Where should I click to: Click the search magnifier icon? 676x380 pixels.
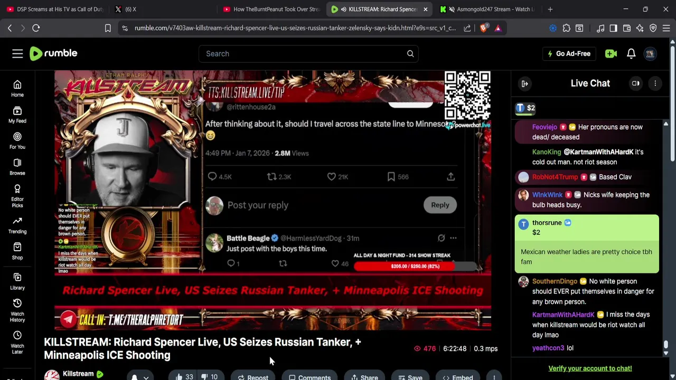[x=410, y=53]
